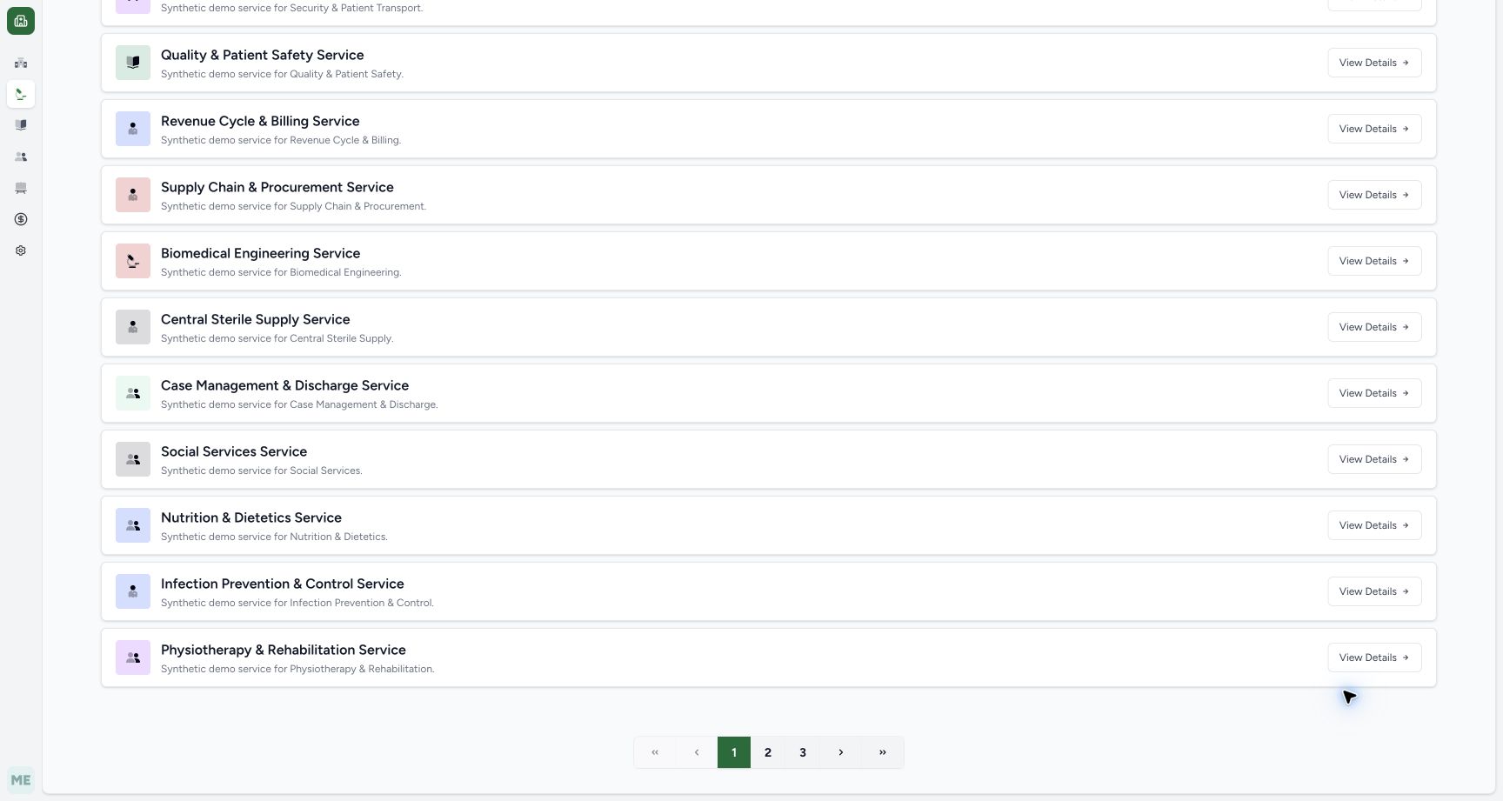The width and height of the screenshot is (1503, 801).
Task: Go to pagination page 2
Action: pos(768,752)
